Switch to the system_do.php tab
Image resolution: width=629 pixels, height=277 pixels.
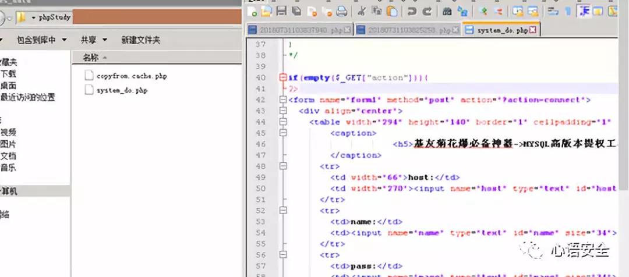[501, 30]
